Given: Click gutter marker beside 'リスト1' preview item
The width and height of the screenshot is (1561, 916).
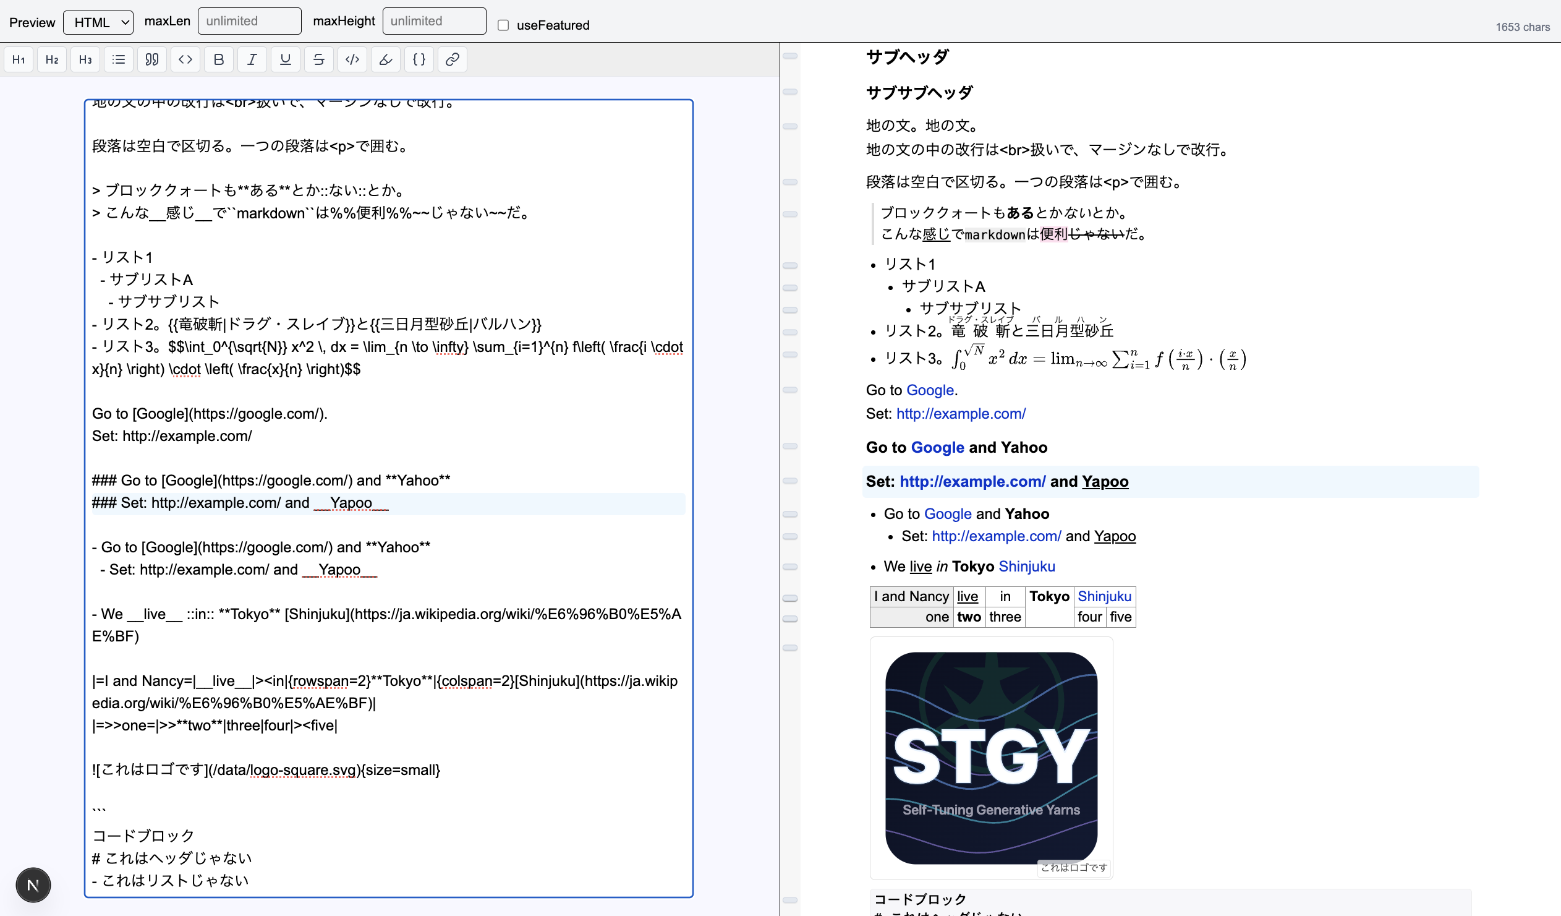Looking at the screenshot, I should (x=790, y=266).
